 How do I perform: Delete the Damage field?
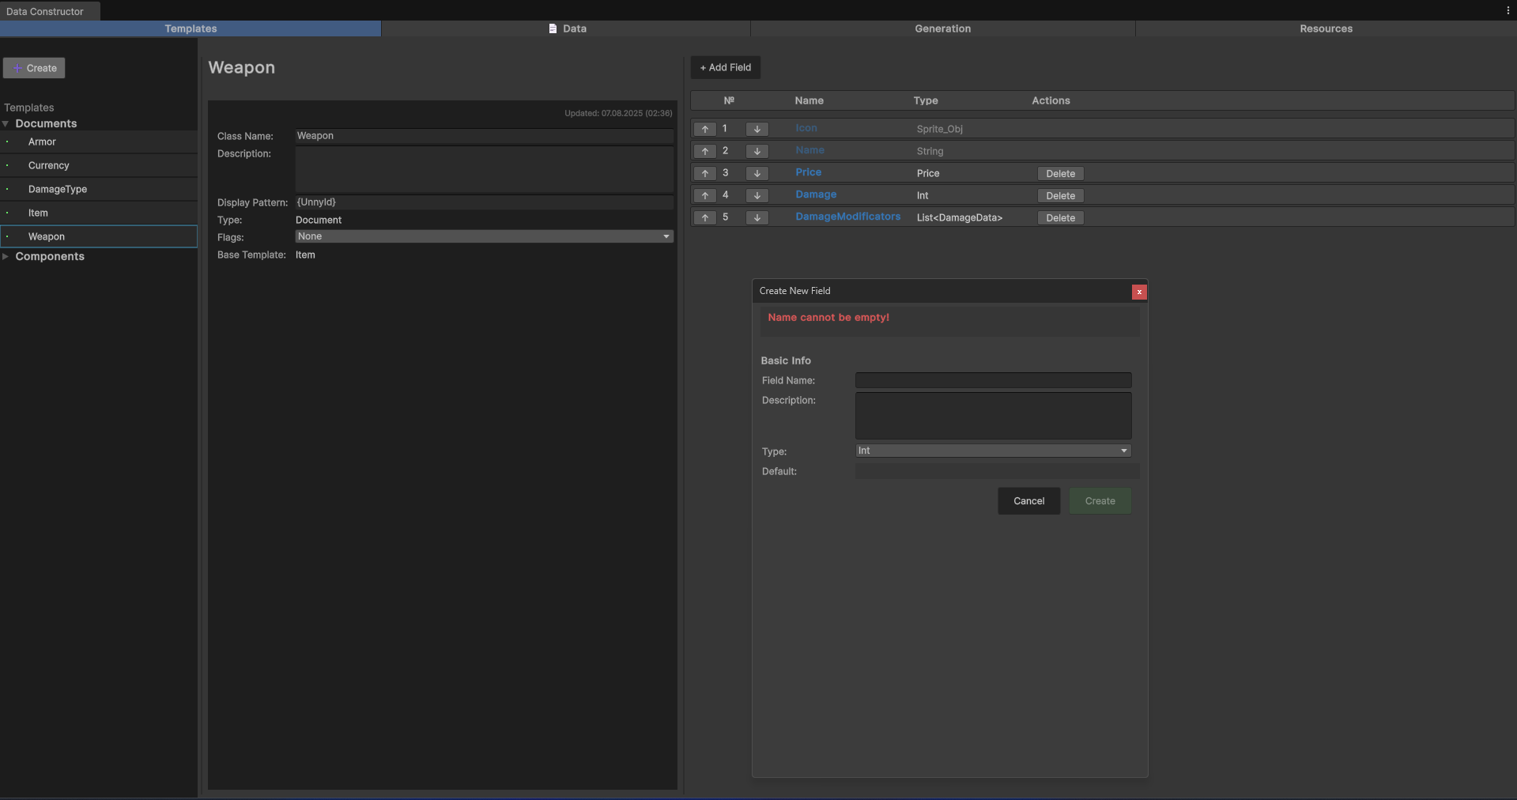[x=1059, y=196]
